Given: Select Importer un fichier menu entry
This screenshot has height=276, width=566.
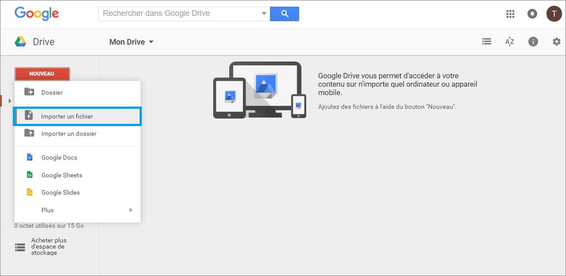Looking at the screenshot, I should pyautogui.click(x=67, y=116).
